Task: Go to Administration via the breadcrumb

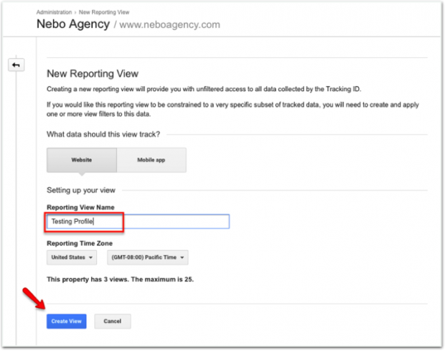Action: click(54, 12)
